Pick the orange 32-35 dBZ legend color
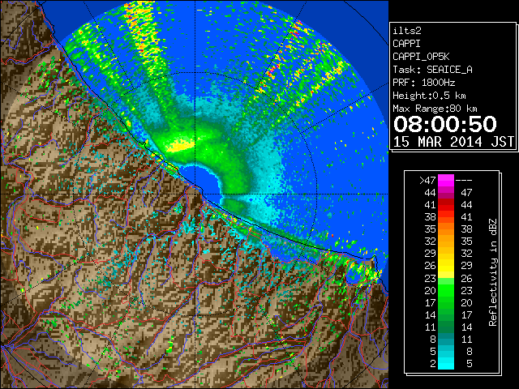The image size is (519, 389). (446, 242)
